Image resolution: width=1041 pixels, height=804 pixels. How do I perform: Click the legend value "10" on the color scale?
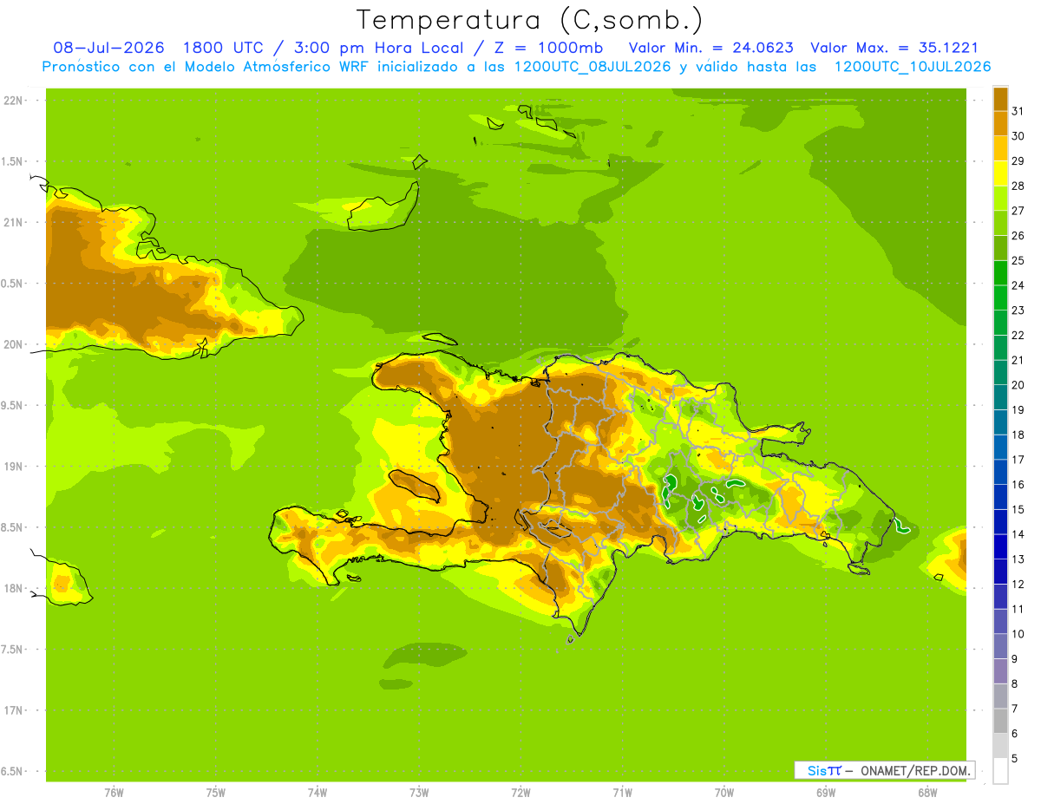1018,634
